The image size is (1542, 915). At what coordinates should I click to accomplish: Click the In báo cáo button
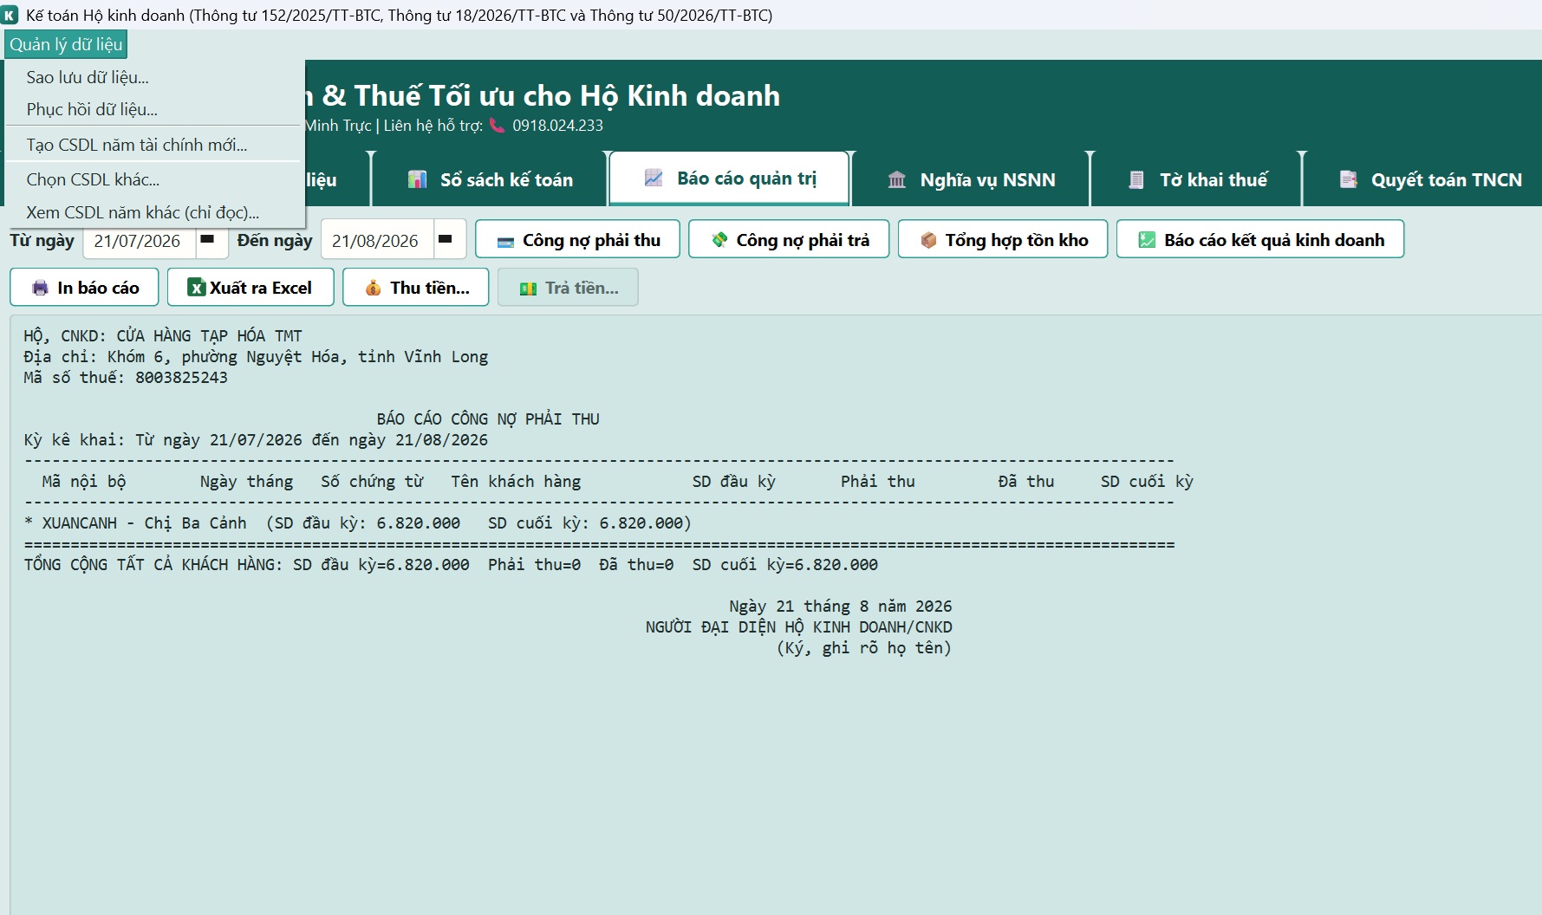click(84, 287)
